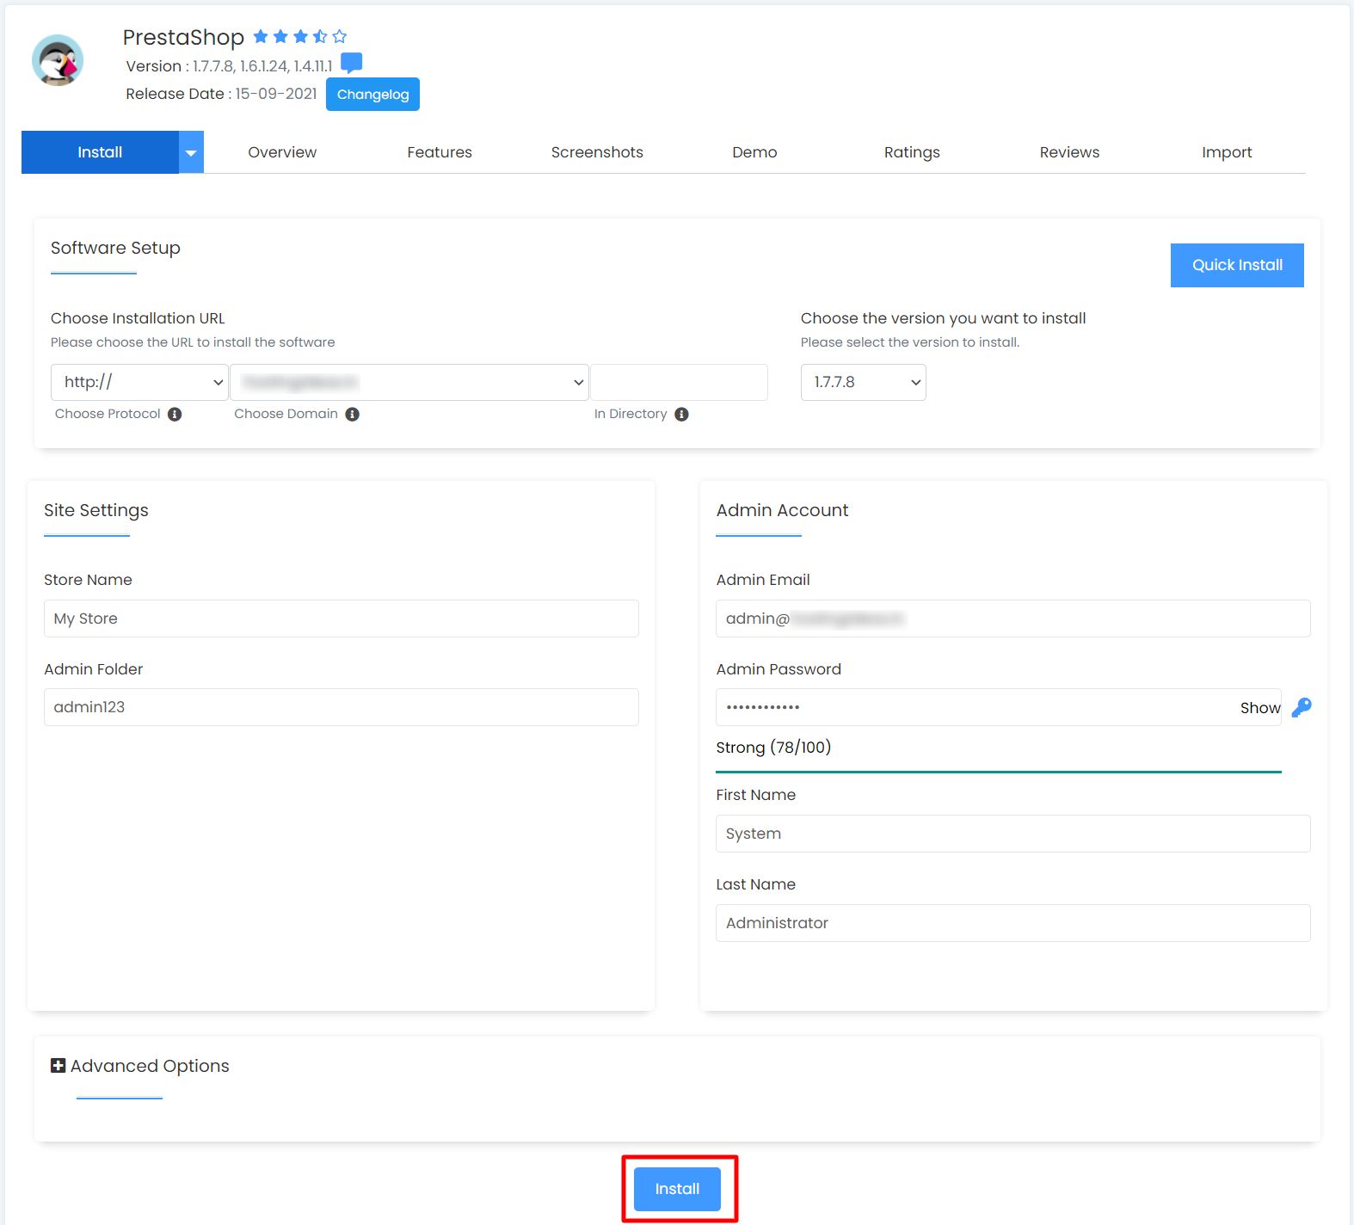Image resolution: width=1354 pixels, height=1225 pixels.
Task: Click the Admin Password input field
Action: [x=999, y=707]
